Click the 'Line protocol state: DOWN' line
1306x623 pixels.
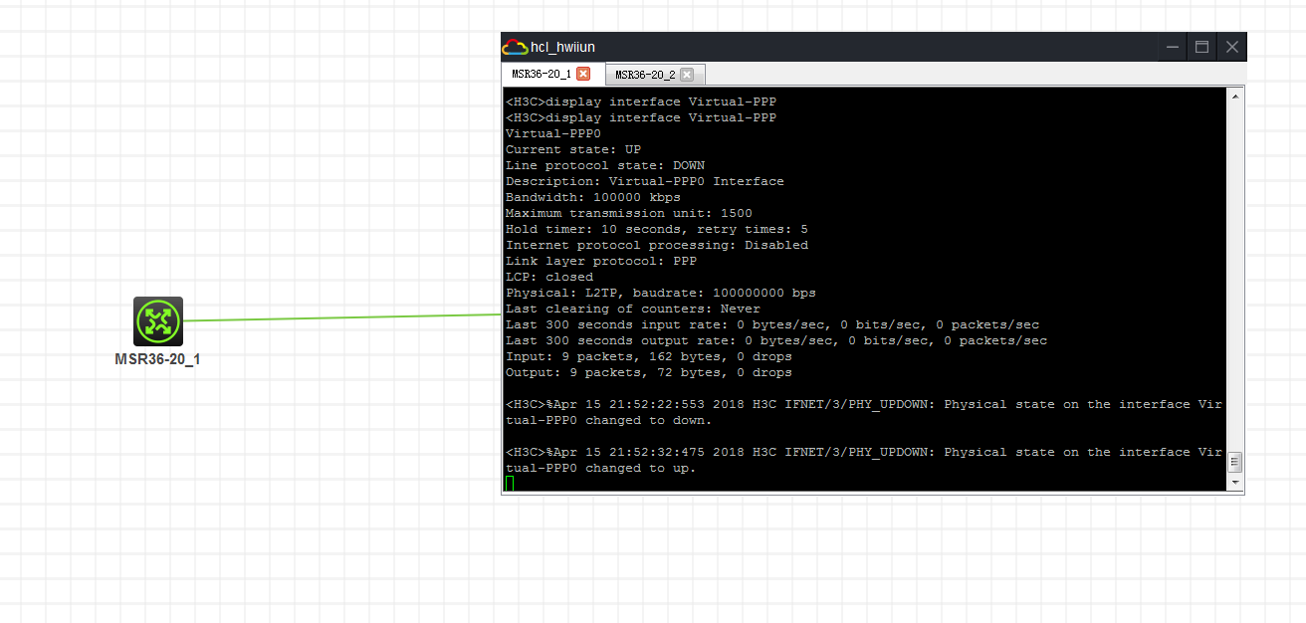click(x=605, y=165)
